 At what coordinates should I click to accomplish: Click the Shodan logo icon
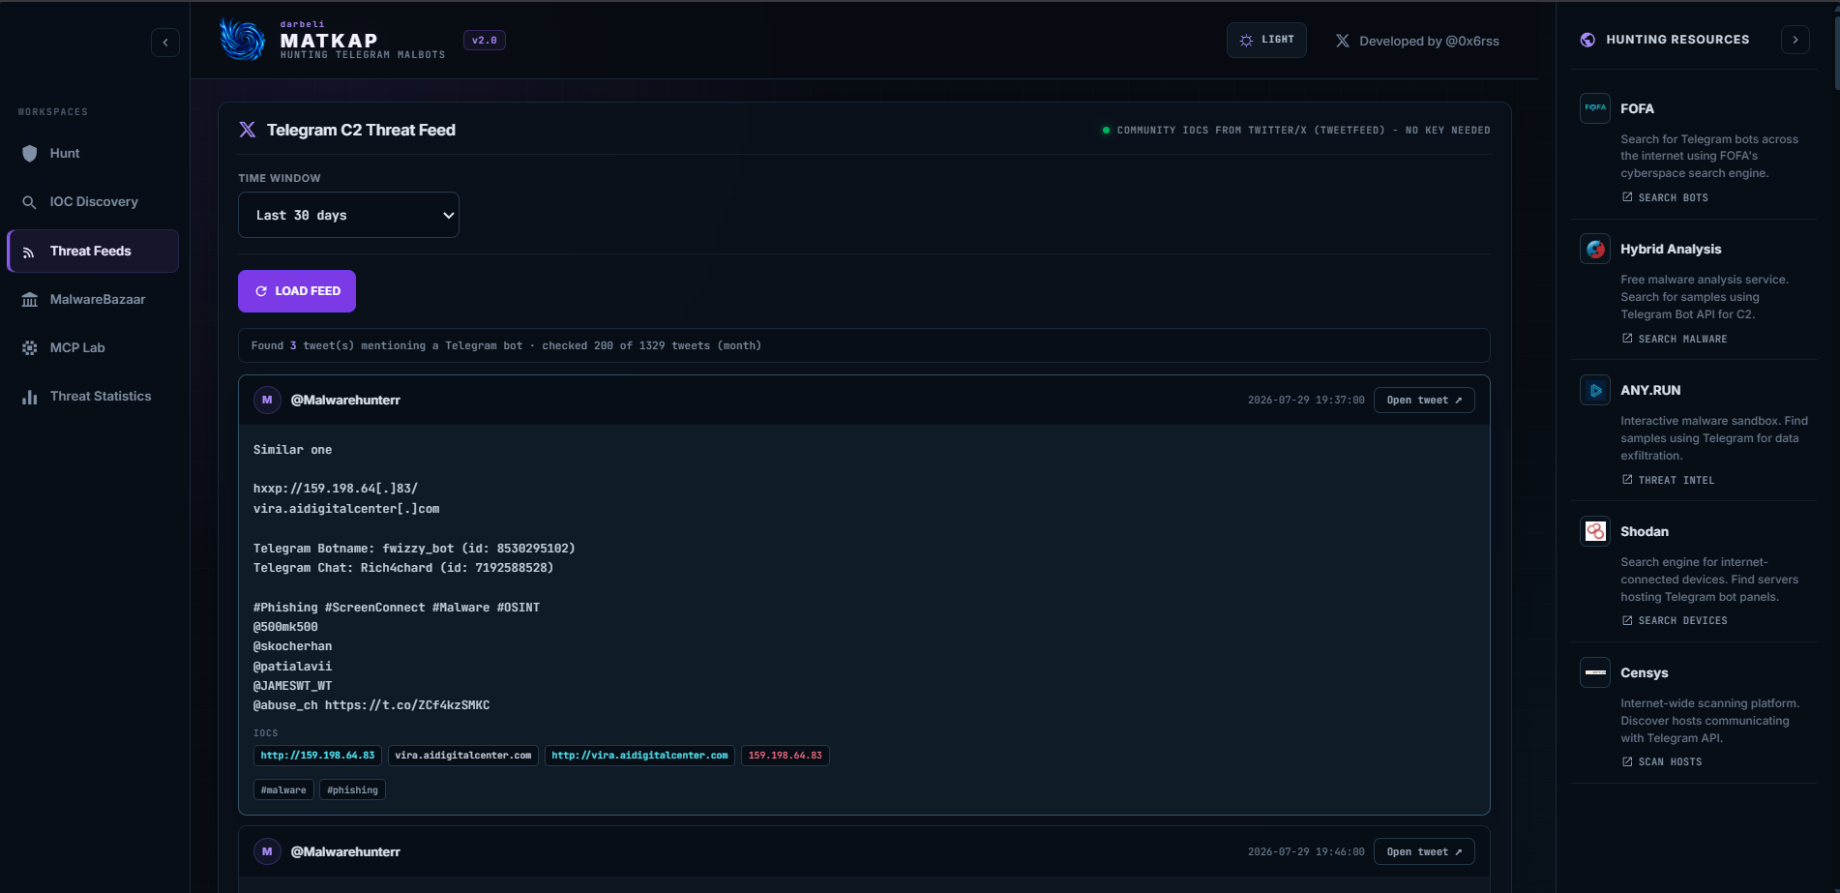pos(1595,531)
